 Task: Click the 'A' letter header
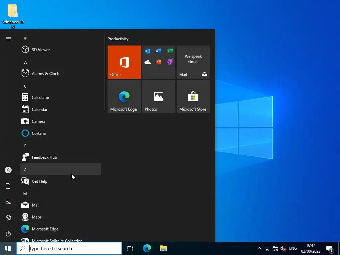coord(61,62)
